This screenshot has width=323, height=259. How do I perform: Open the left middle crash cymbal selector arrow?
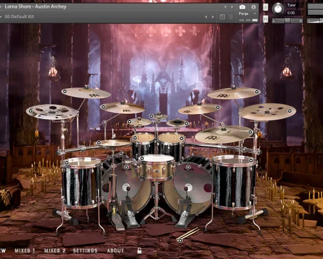103,107
